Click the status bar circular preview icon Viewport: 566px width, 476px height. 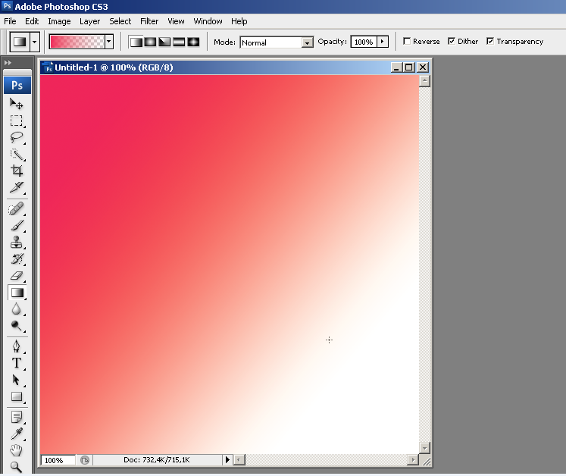pos(84,460)
